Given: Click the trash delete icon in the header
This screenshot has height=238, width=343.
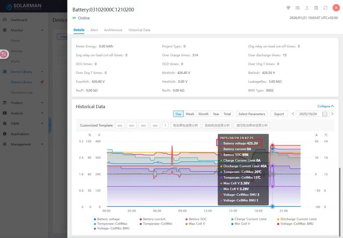Looking at the screenshot, I should [316, 8].
